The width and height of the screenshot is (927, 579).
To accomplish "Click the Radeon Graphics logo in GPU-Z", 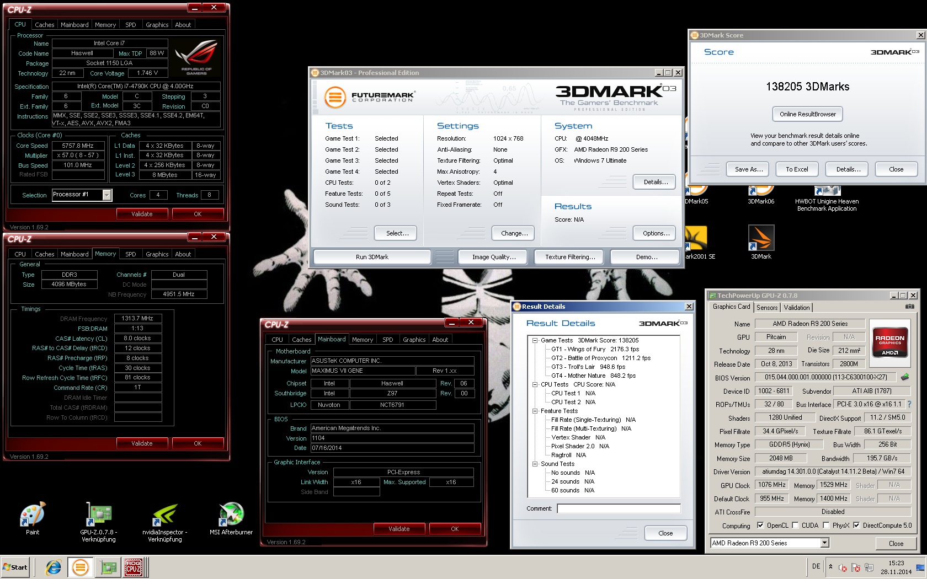I will click(889, 344).
